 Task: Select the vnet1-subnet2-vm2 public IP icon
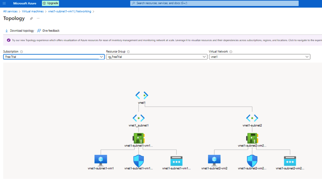click(290, 161)
